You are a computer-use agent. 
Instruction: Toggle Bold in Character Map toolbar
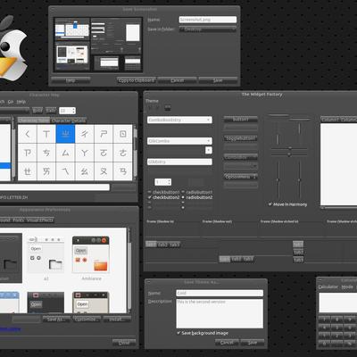click(x=37, y=111)
